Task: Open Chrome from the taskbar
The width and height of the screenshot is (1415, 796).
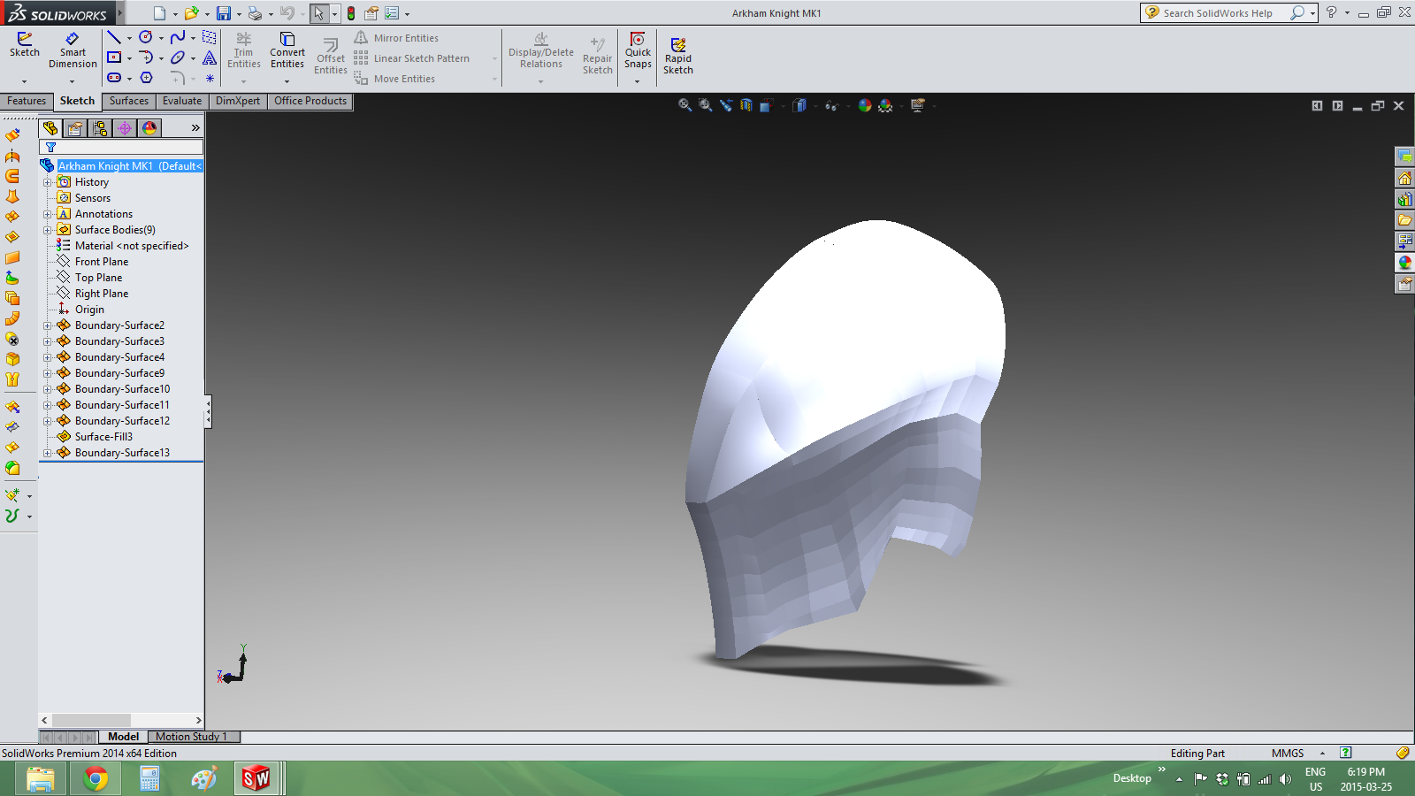Action: click(x=96, y=778)
